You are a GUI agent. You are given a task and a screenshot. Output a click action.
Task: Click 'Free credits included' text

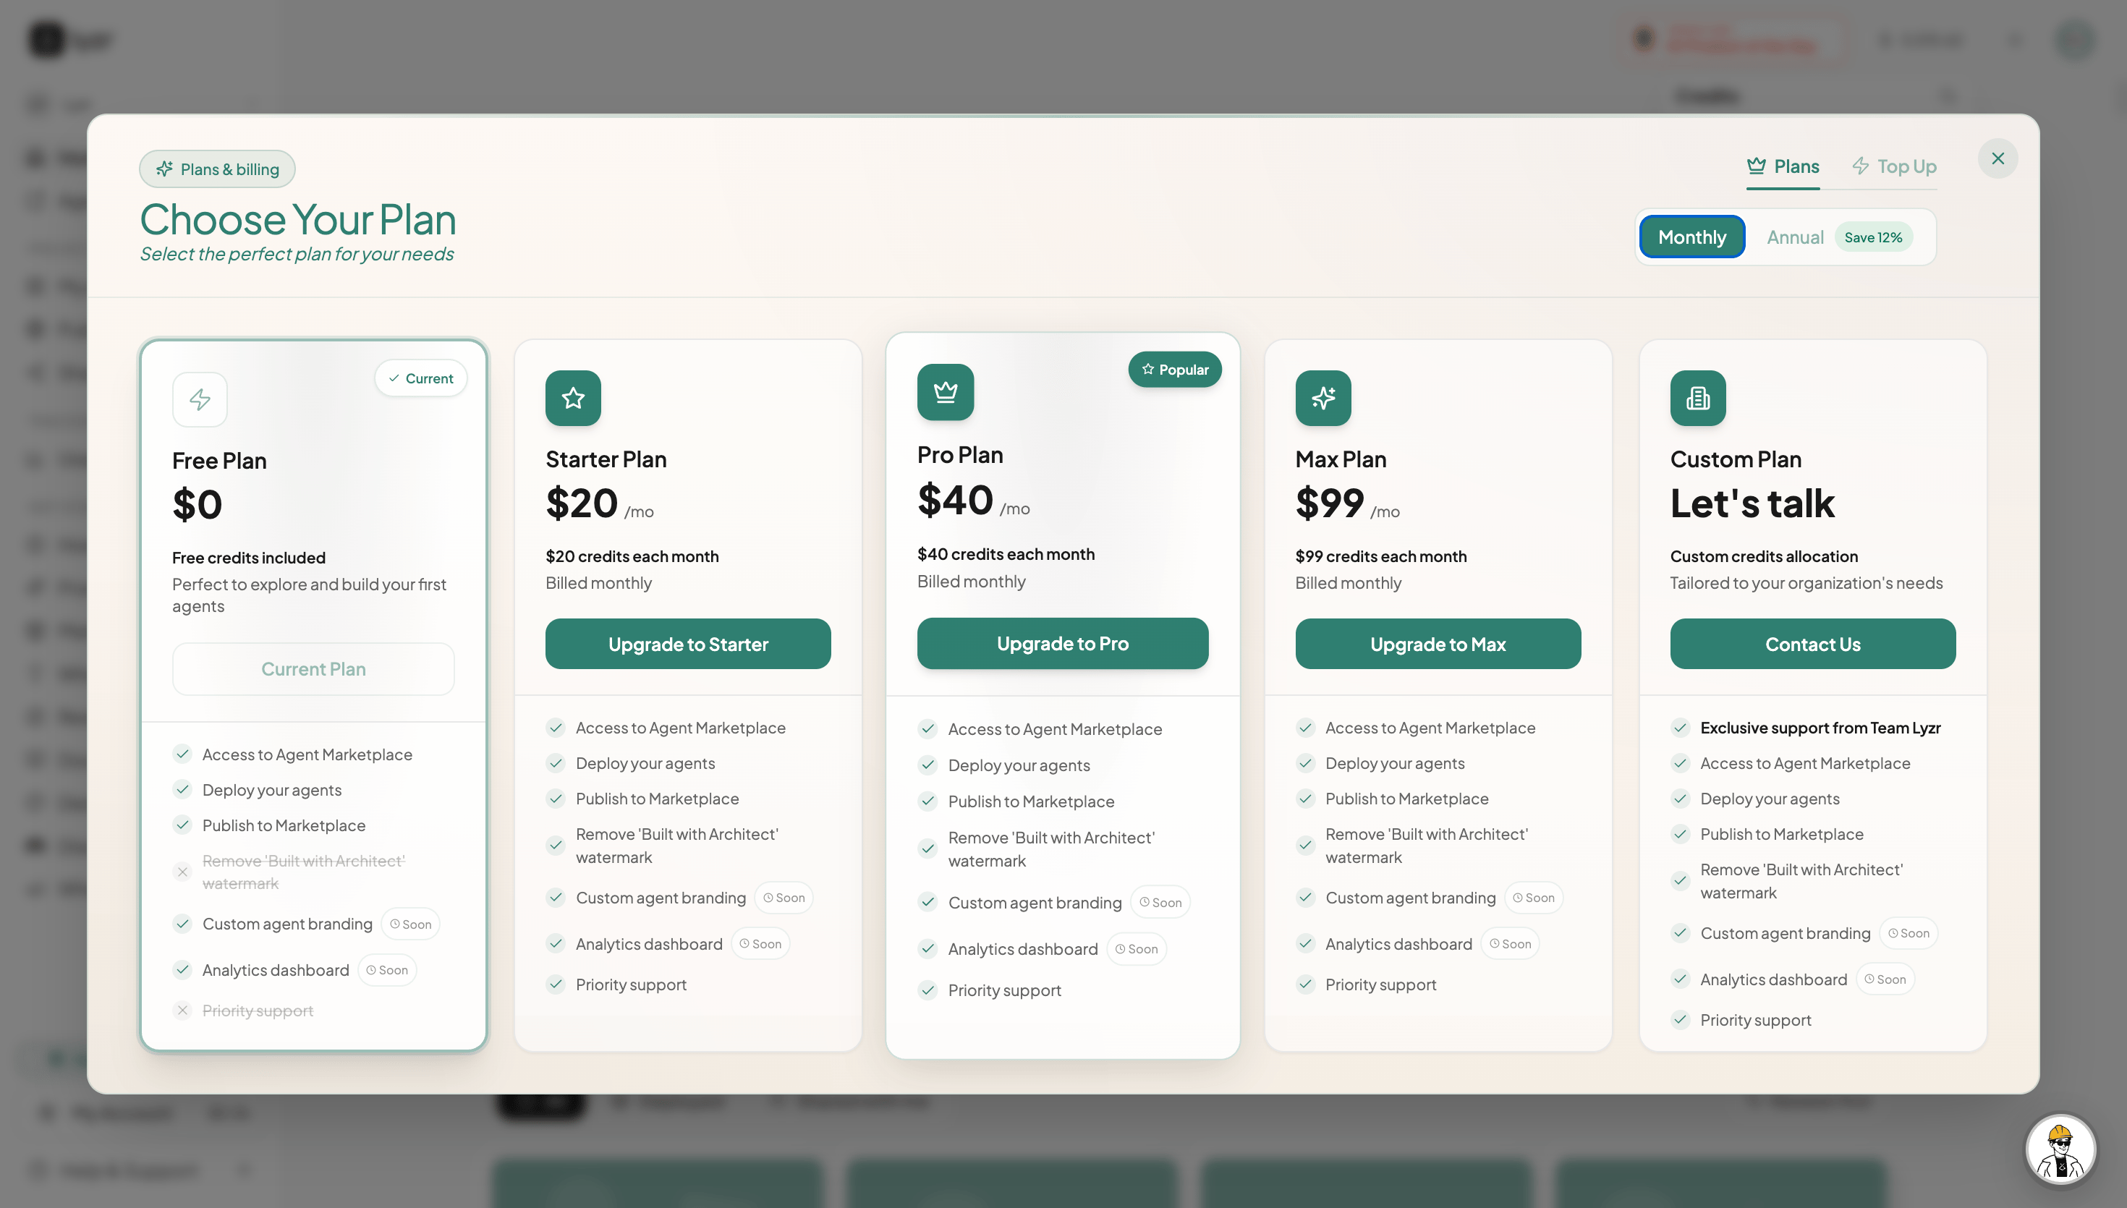(x=249, y=558)
